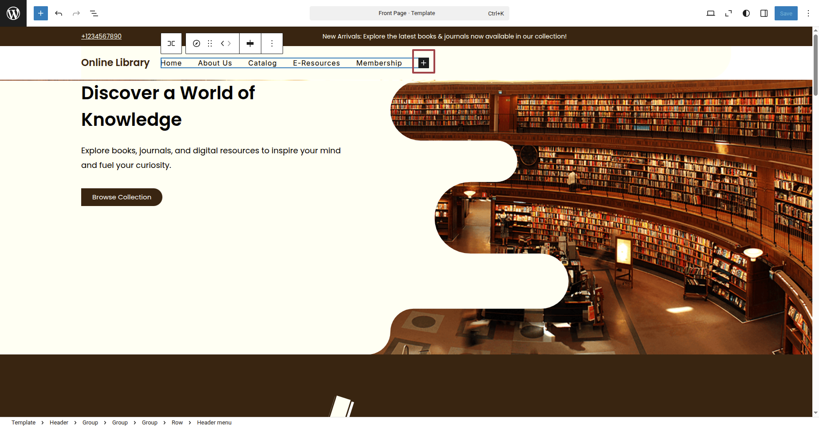This screenshot has height=428, width=819.
Task: Select the Catalog navigation menu item
Action: coord(262,63)
